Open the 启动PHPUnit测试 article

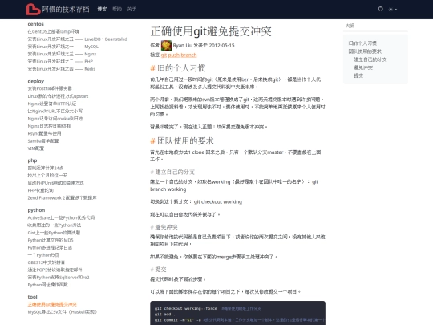55,183
